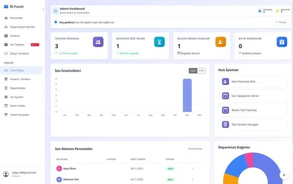The height and width of the screenshot is (184, 293).
Task: Click the blue gift icon
Action: [282, 42]
